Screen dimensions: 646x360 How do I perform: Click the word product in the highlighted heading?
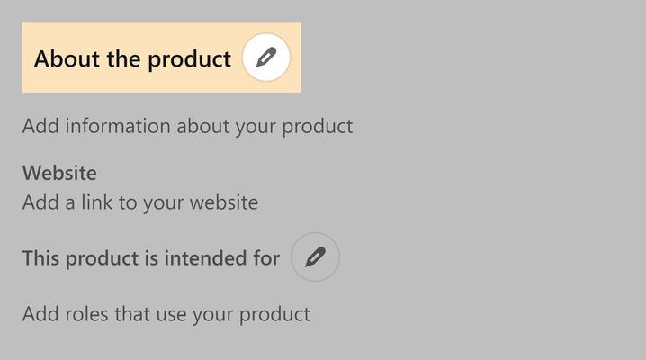[x=189, y=60]
